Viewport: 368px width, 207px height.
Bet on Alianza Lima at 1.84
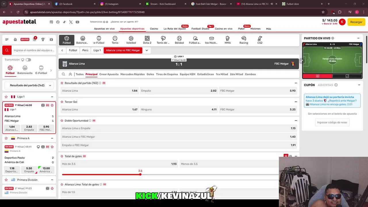[x=99, y=91]
